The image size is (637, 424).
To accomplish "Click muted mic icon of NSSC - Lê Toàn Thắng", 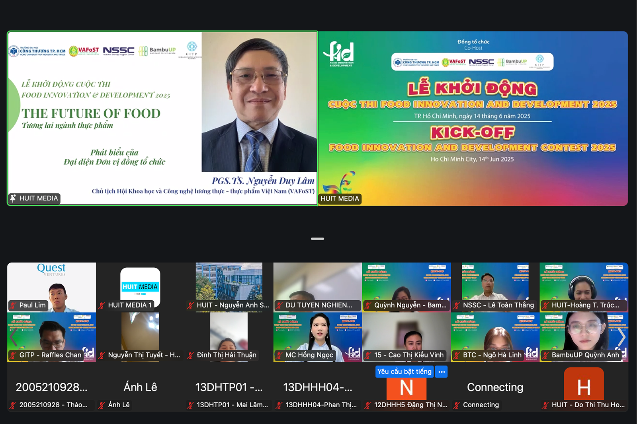I will (457, 305).
